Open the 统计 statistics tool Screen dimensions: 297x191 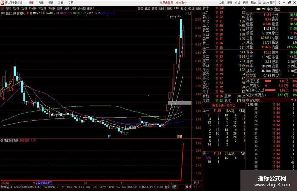[x=162, y=8]
